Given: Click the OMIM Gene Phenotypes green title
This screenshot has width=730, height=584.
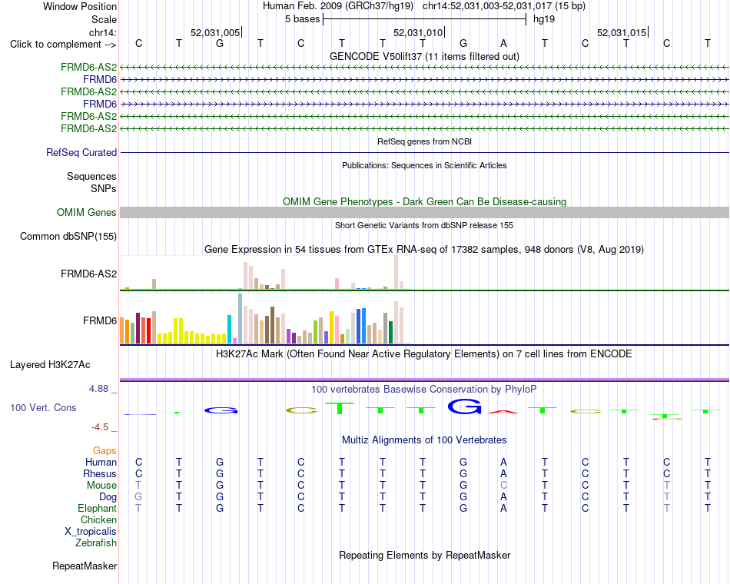Looking at the screenshot, I should pos(424,201).
